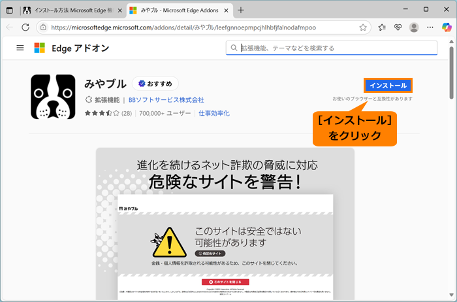Viewport: 457px width, 302px height.
Task: Reload the current page
Action: click(x=25, y=27)
